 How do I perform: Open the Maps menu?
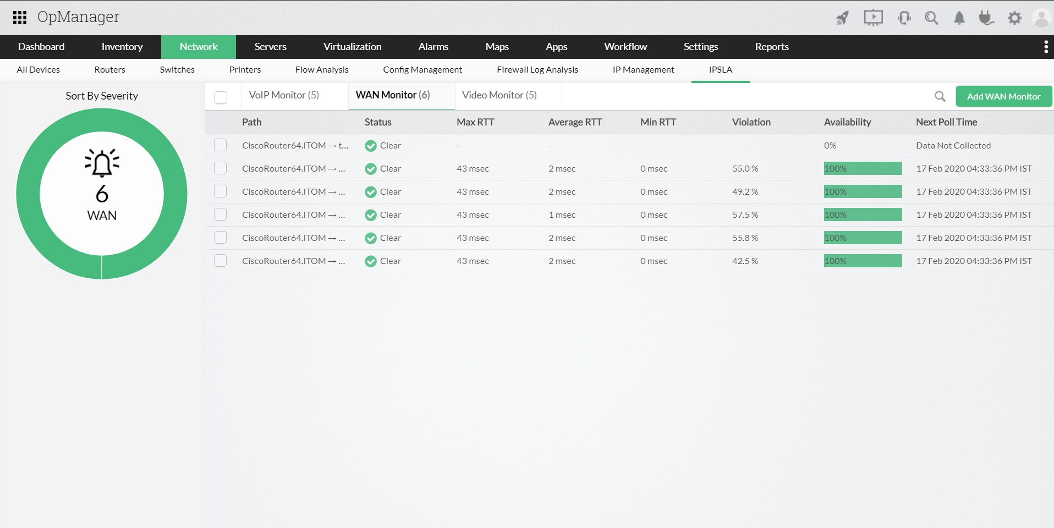click(497, 47)
